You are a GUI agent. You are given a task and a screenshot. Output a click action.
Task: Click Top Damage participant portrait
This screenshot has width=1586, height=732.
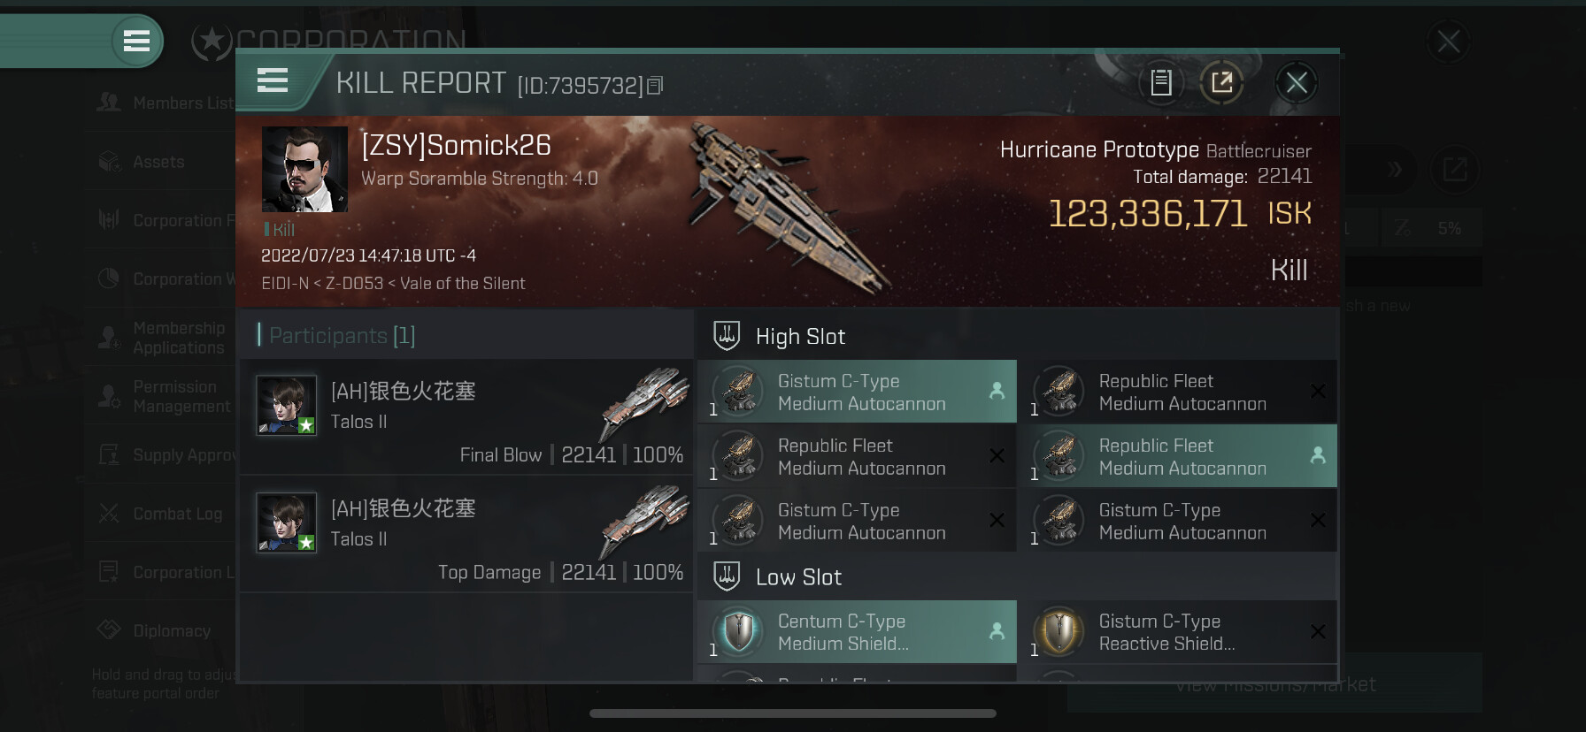(x=287, y=522)
